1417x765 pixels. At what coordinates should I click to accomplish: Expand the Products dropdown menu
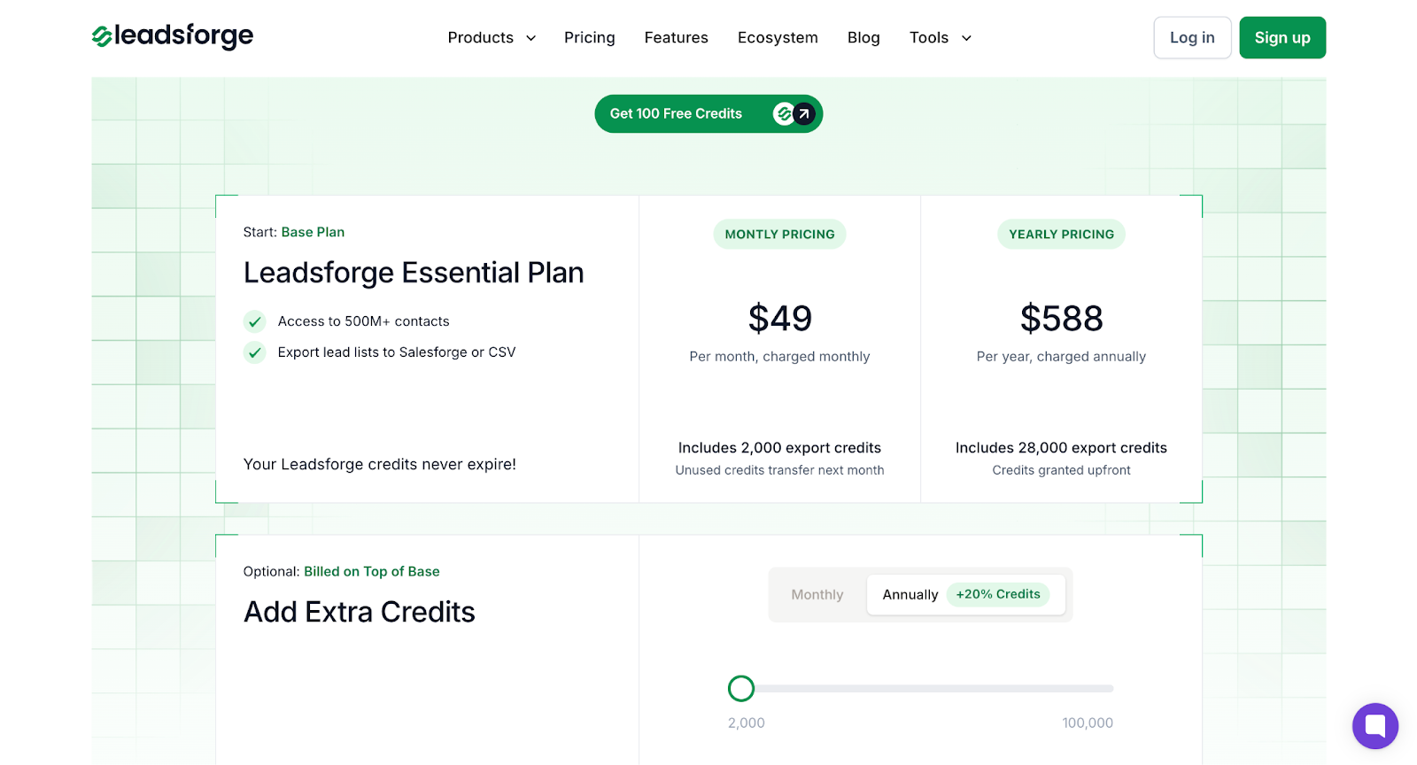pos(492,38)
